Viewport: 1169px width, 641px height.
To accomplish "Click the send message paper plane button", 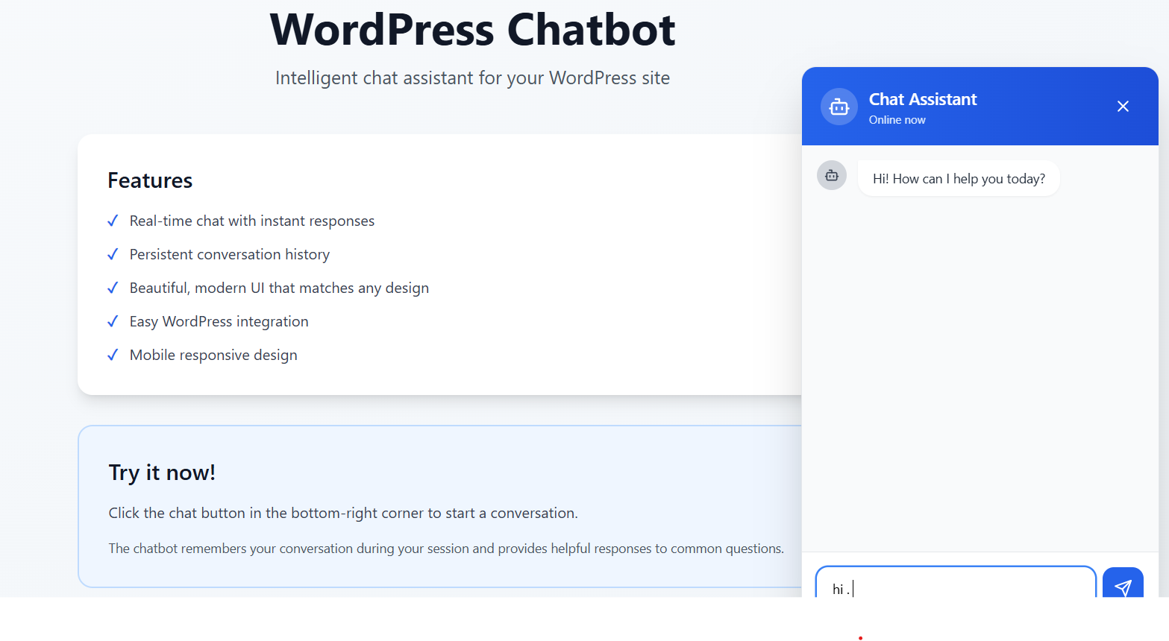I will click(x=1122, y=585).
